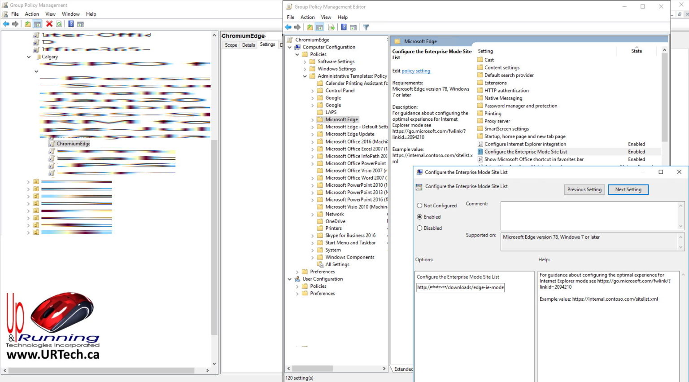Click inside the Enterprise Mode Site List URL field
The image size is (689, 382).
[460, 287]
